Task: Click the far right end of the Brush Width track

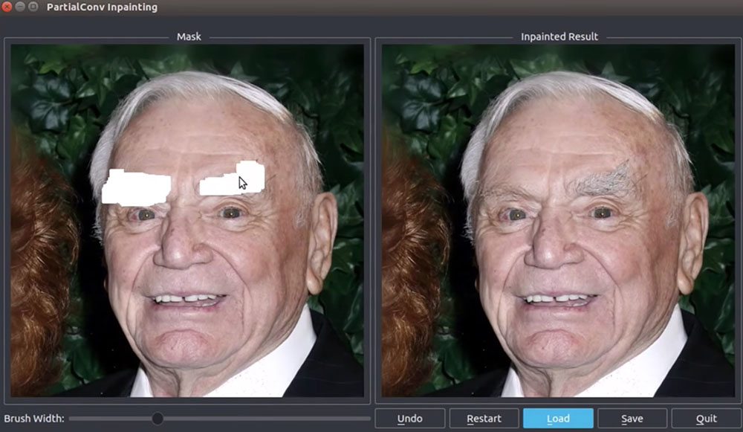Action: coord(369,419)
